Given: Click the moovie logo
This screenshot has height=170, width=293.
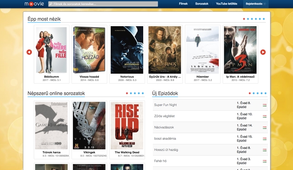Looking at the screenshot, I should coord(34,4).
